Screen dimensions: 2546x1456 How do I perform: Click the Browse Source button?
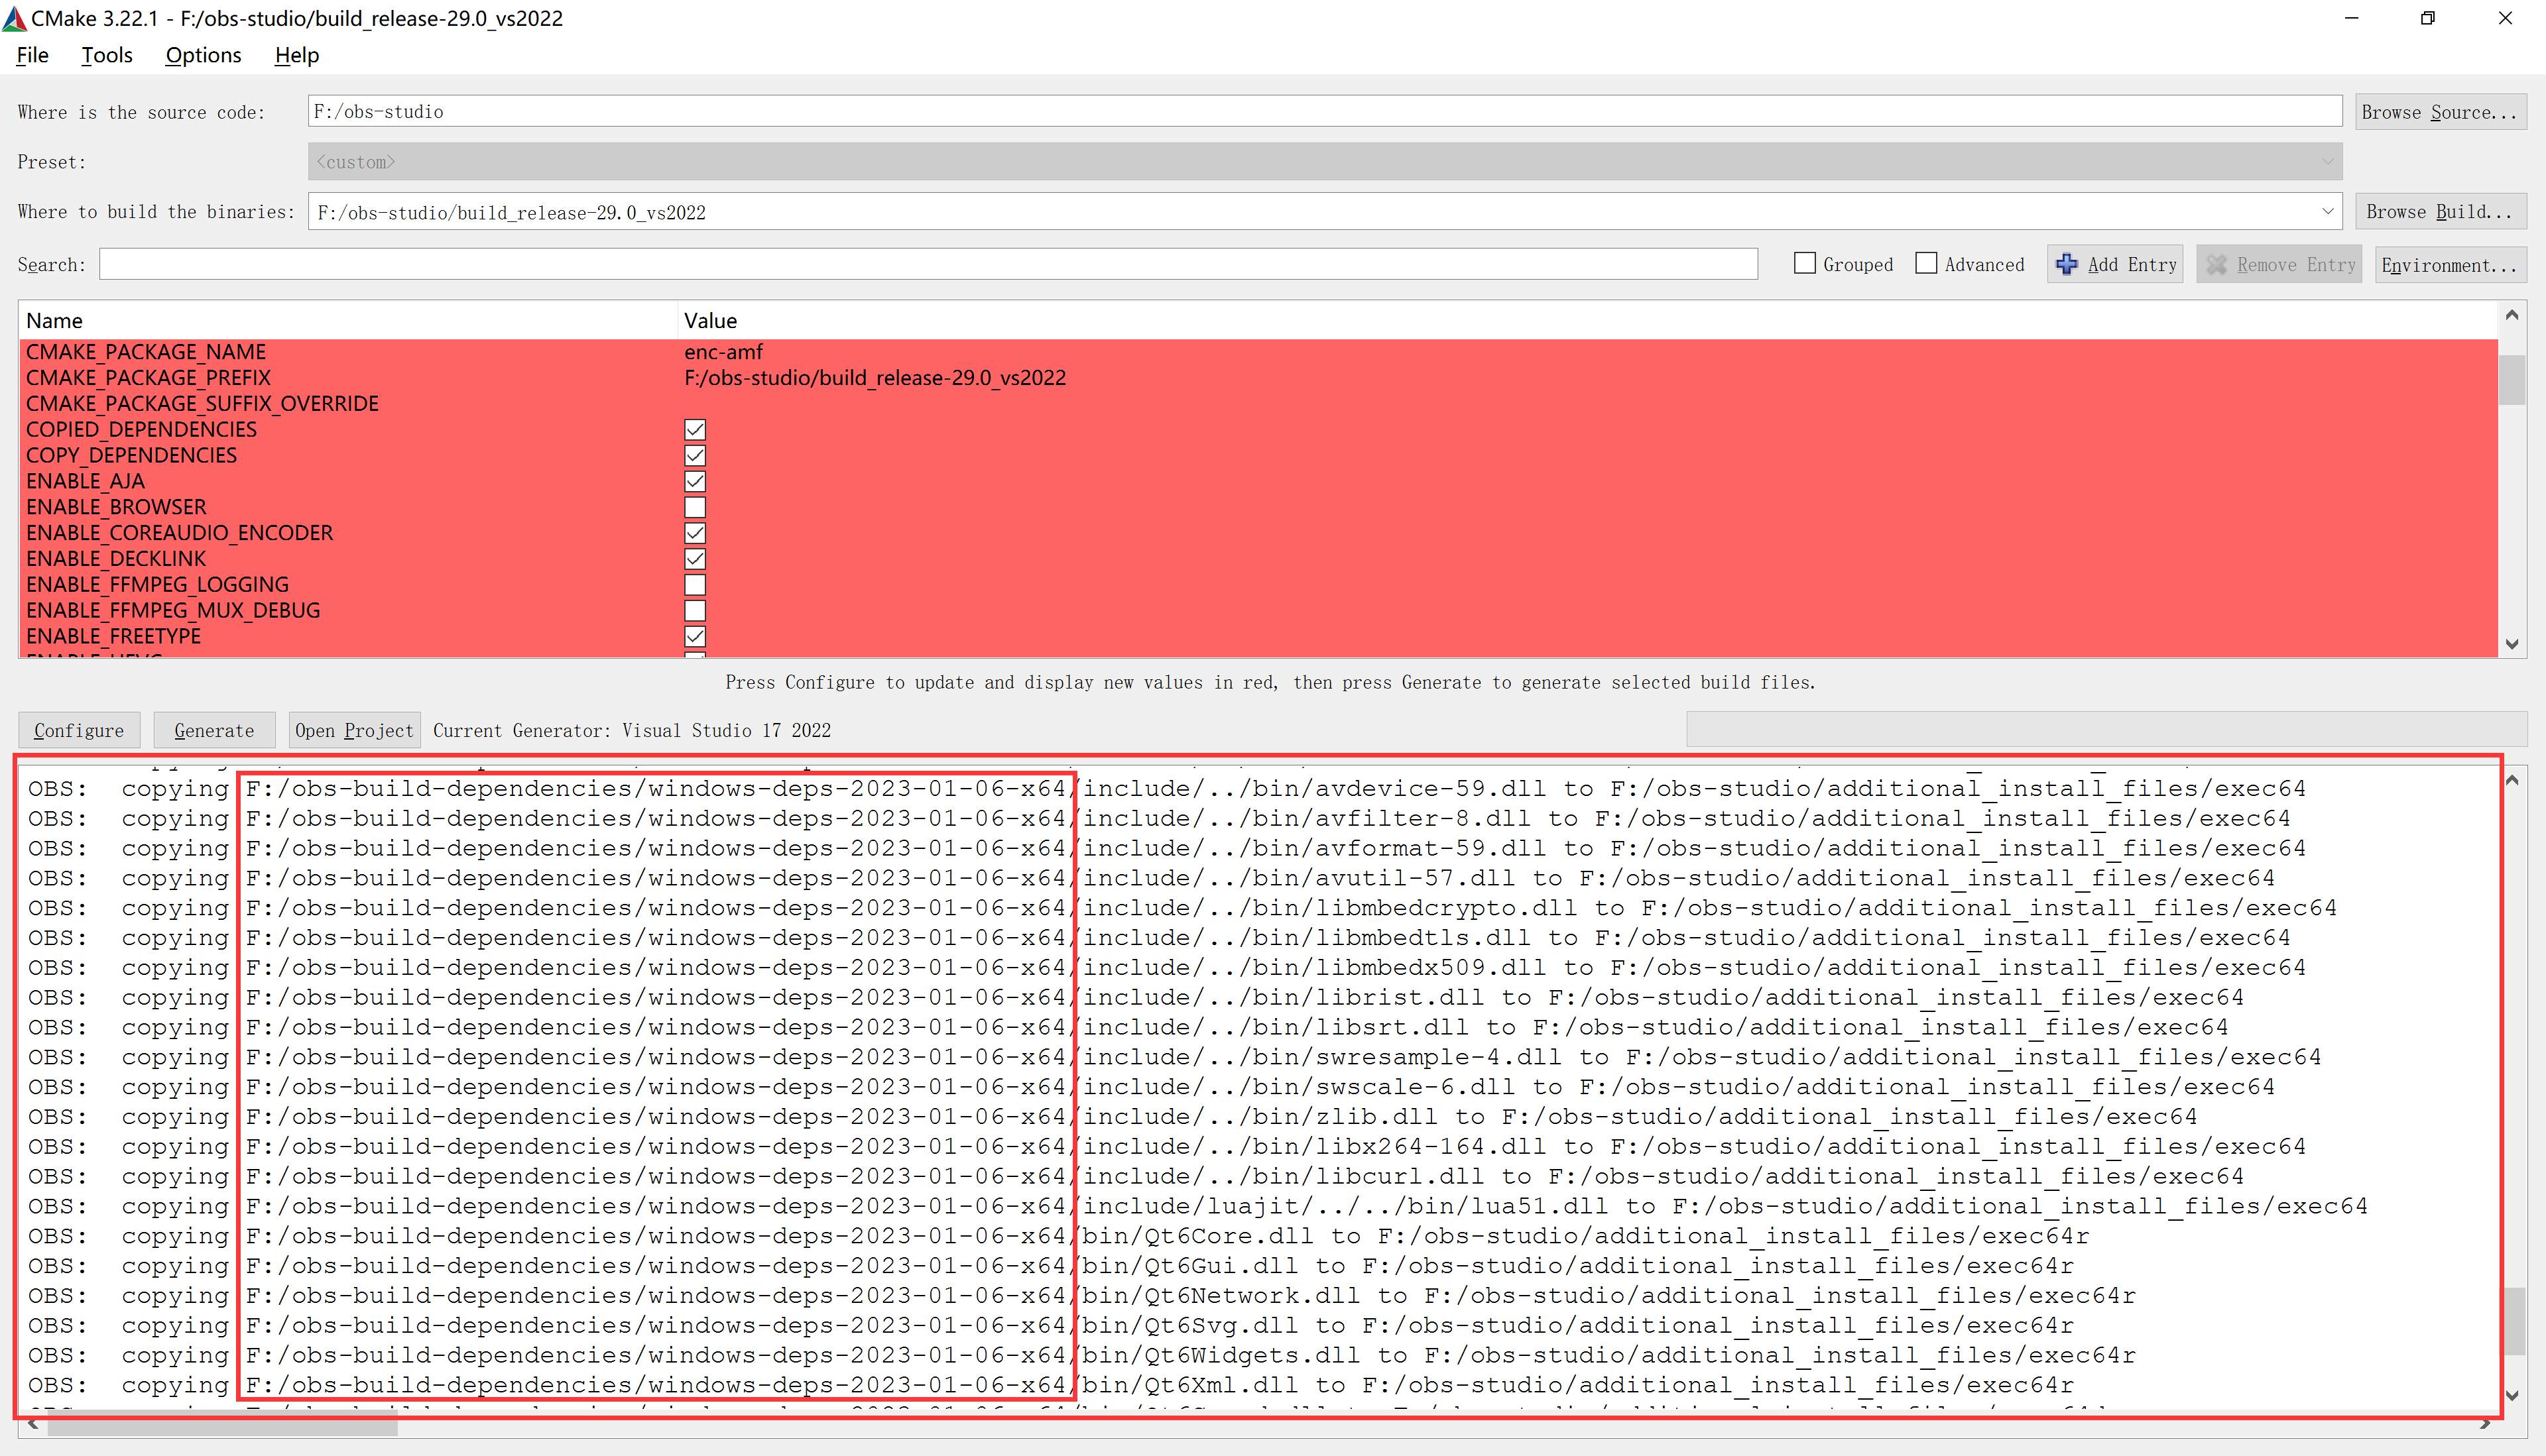(2441, 111)
